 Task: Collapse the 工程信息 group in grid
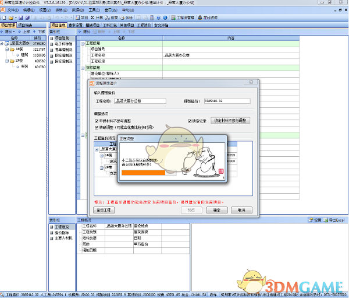pyautogui.click(x=83, y=44)
